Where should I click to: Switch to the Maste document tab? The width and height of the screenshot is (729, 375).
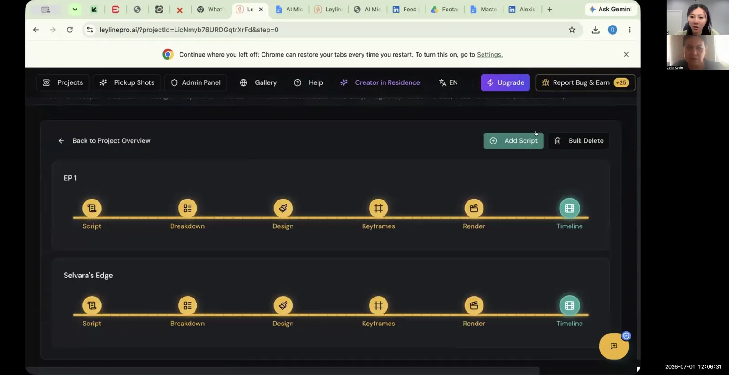click(x=484, y=9)
